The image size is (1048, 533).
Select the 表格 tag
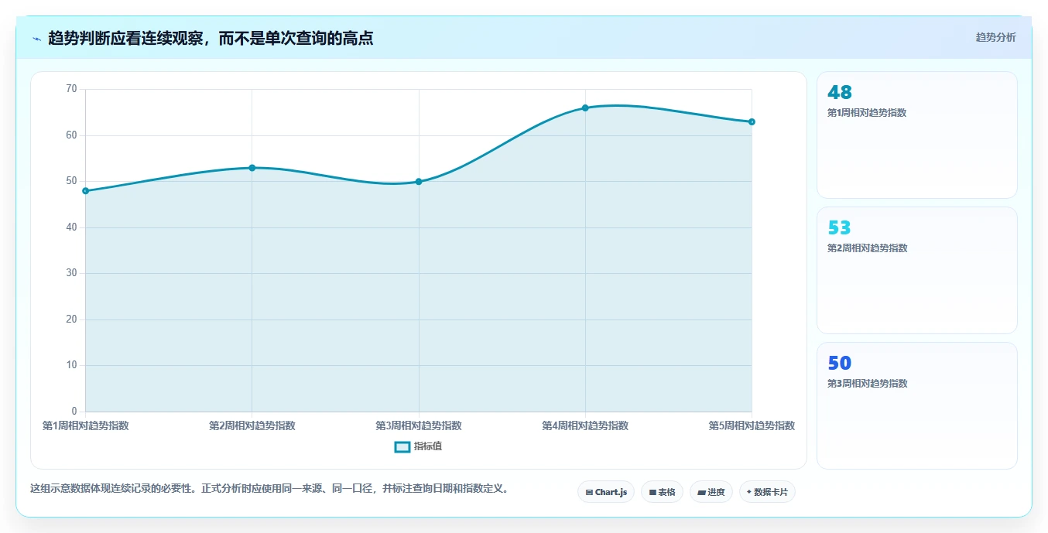[x=662, y=492]
